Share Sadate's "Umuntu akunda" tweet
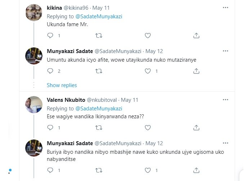 (x=196, y=71)
